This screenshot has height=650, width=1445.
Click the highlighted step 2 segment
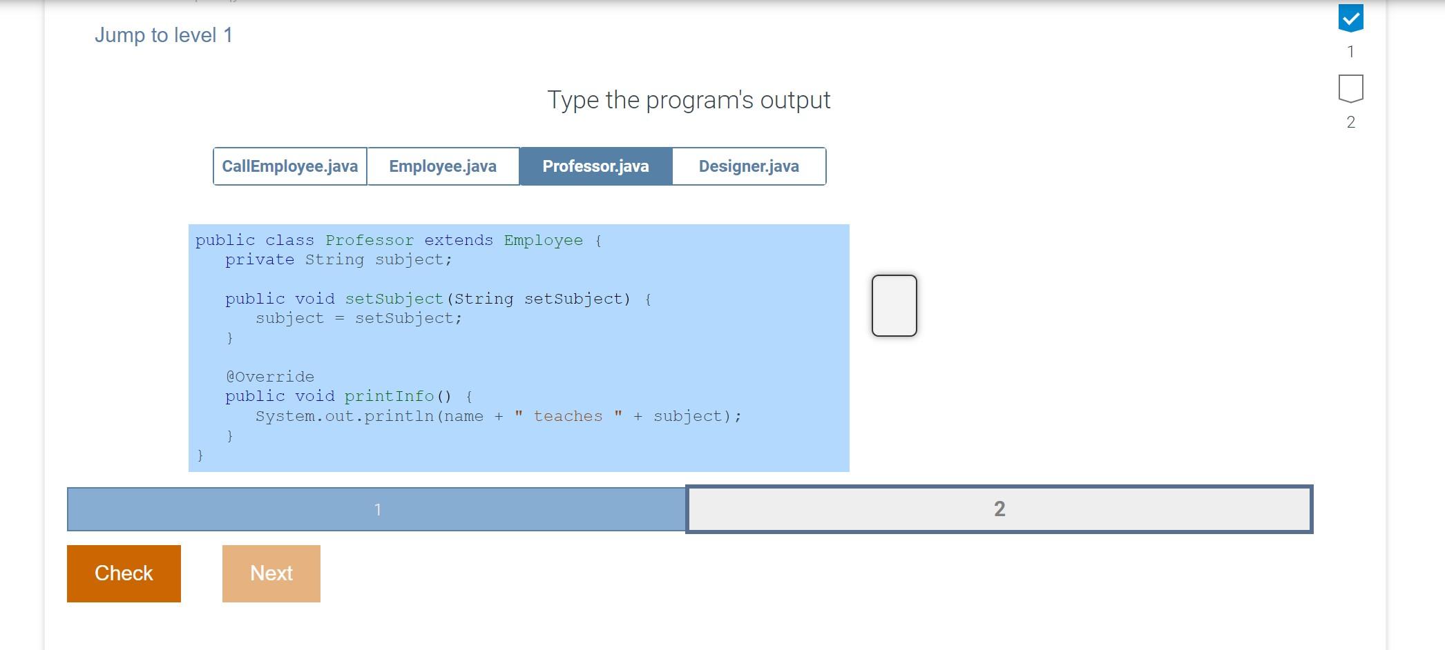coord(999,509)
